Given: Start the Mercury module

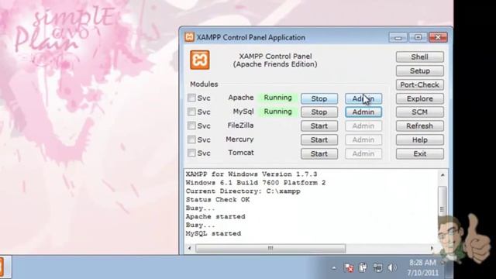Looking at the screenshot, I should point(319,139).
